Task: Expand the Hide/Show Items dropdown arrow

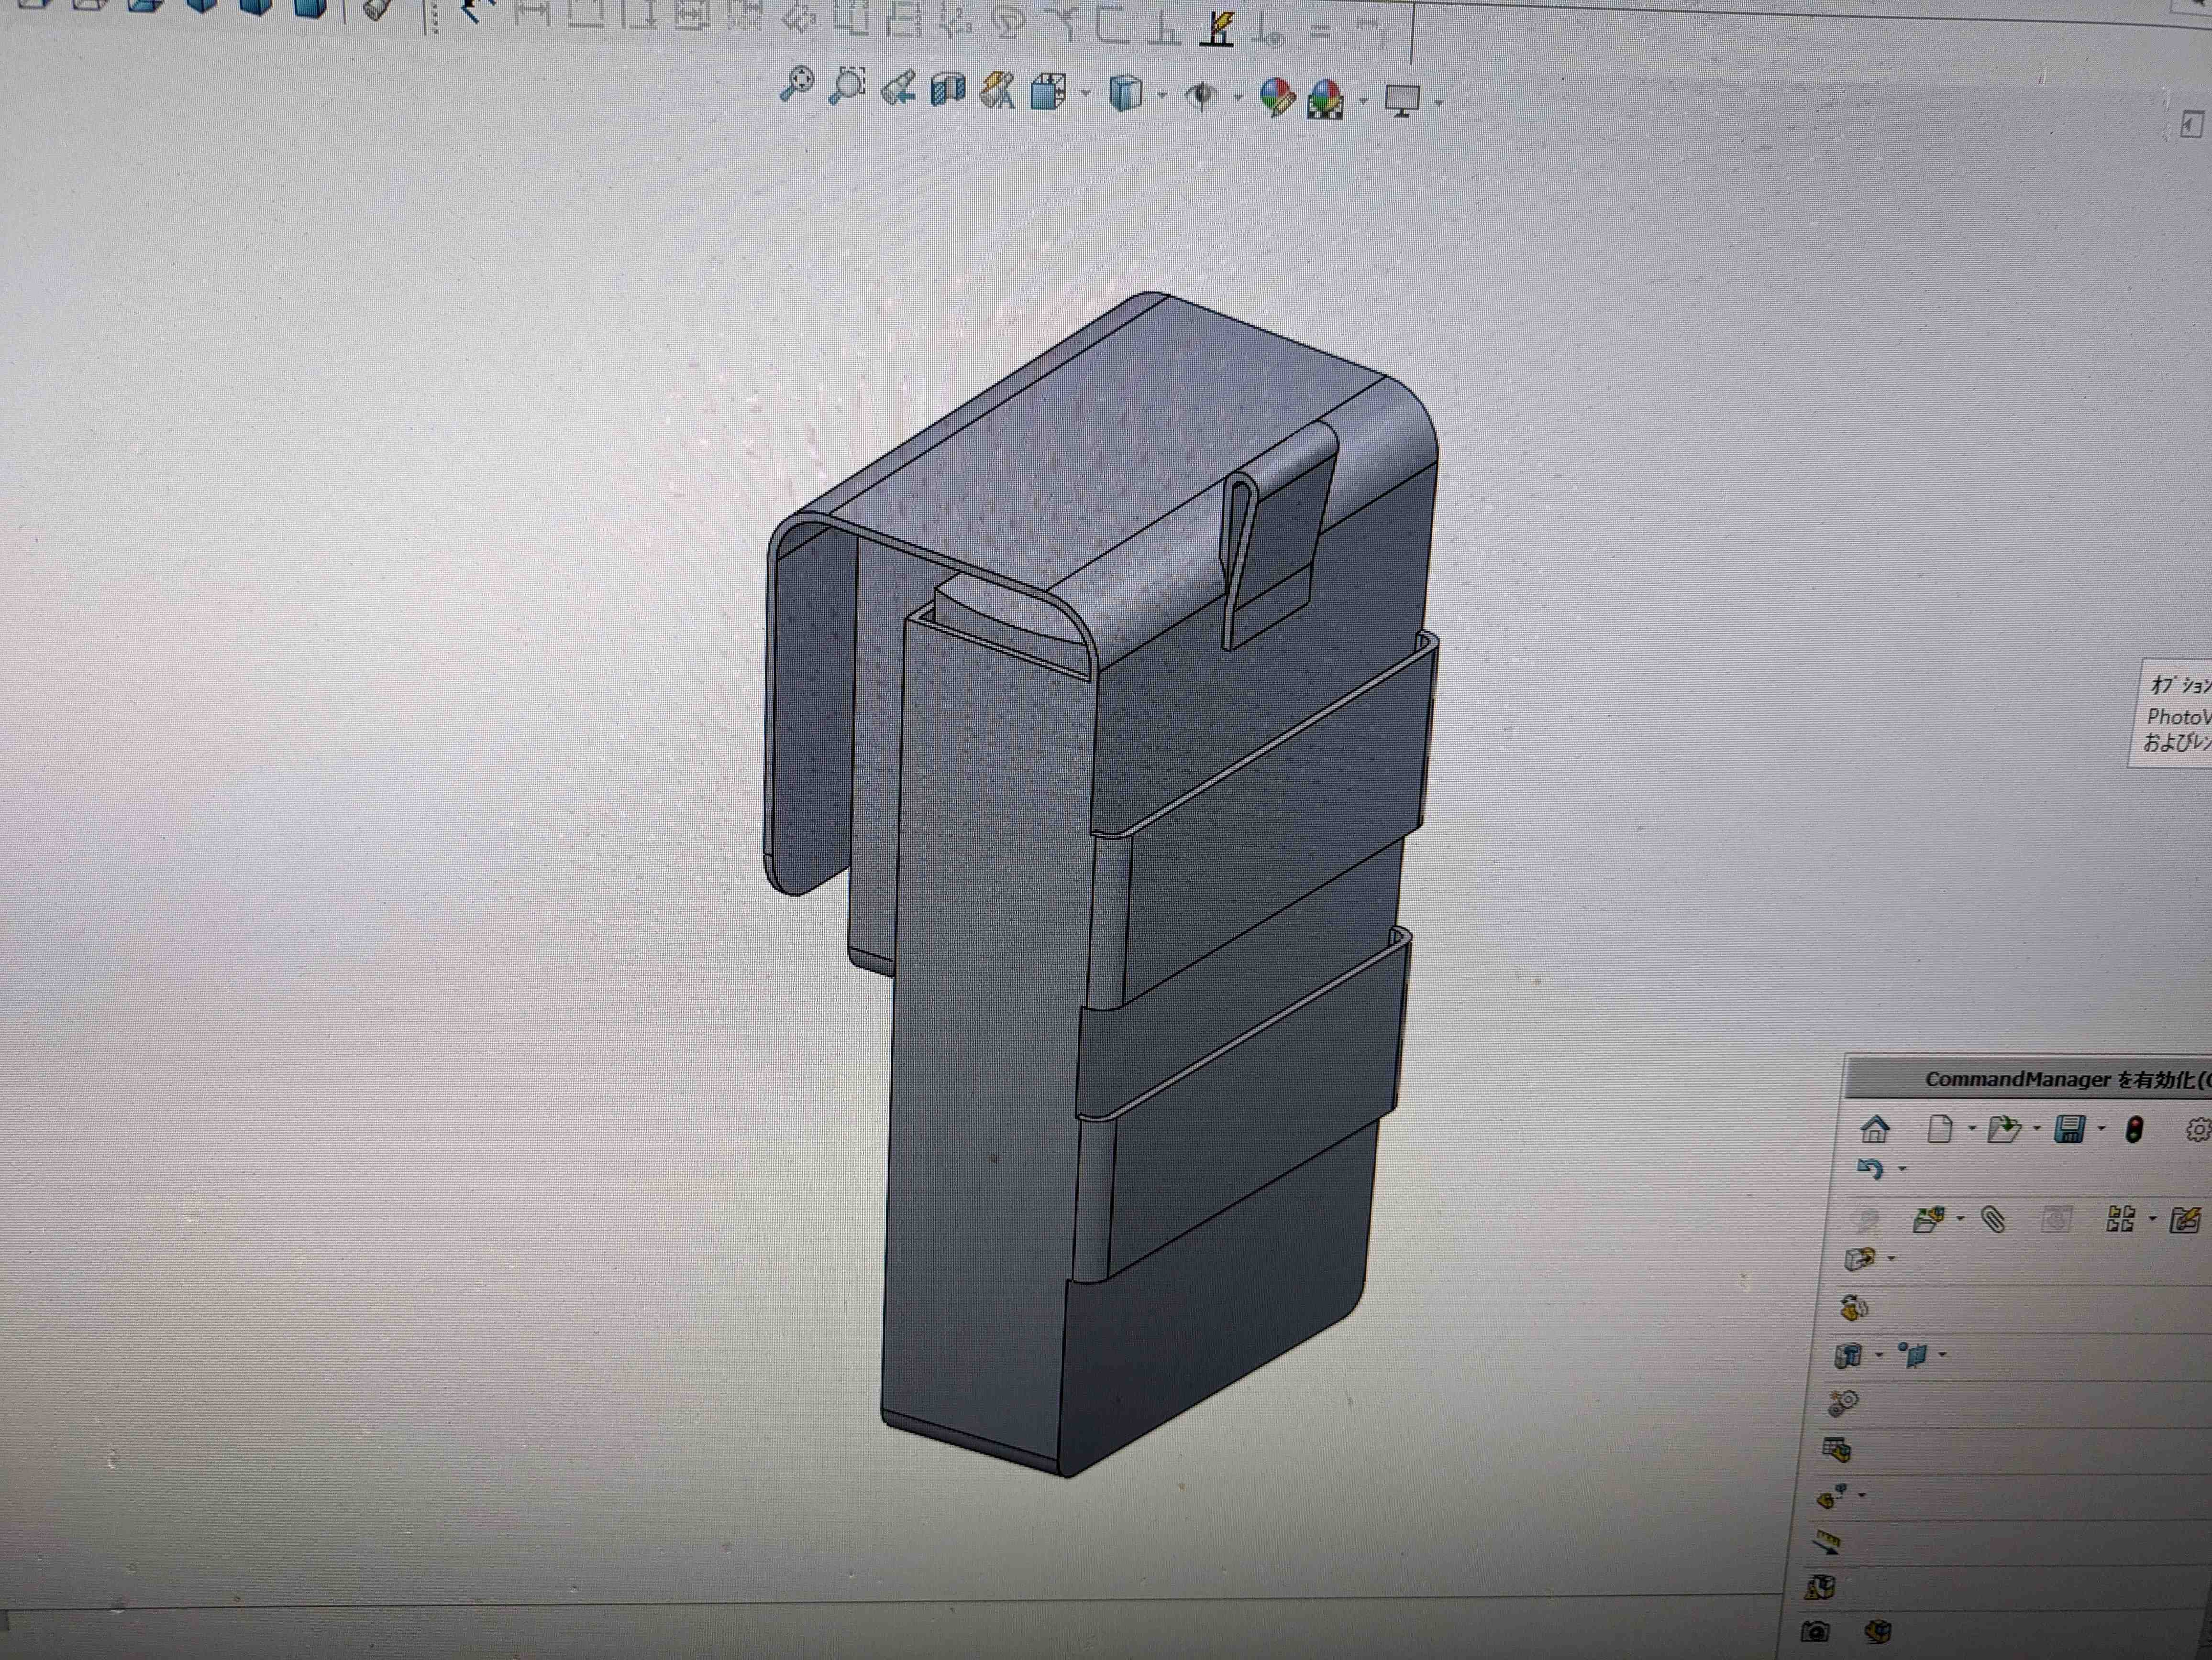Action: click(x=1238, y=98)
